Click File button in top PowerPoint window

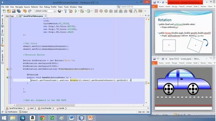tap(154, 6)
